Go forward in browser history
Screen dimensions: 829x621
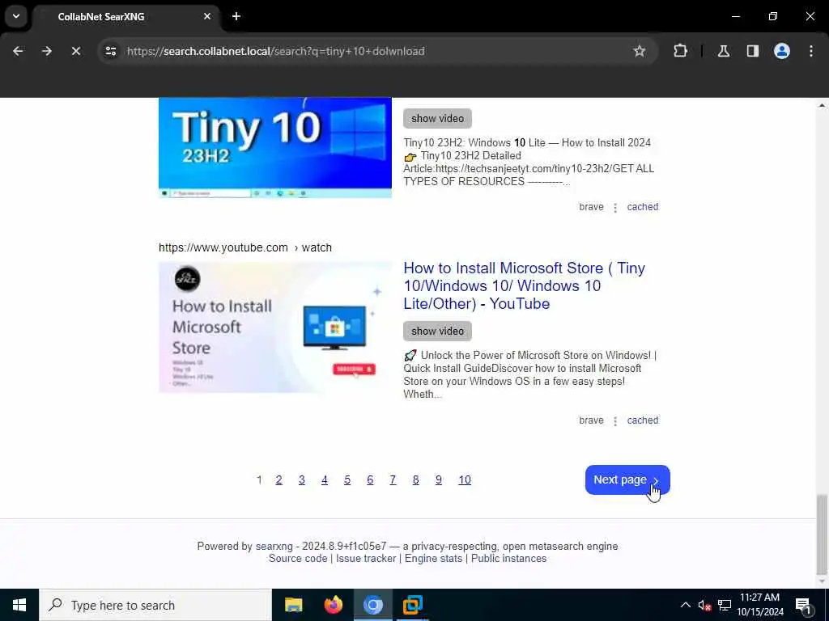click(47, 51)
